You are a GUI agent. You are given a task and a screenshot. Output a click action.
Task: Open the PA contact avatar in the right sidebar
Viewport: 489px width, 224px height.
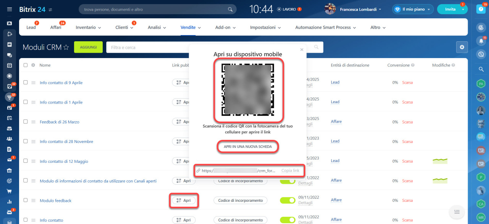[x=481, y=83]
